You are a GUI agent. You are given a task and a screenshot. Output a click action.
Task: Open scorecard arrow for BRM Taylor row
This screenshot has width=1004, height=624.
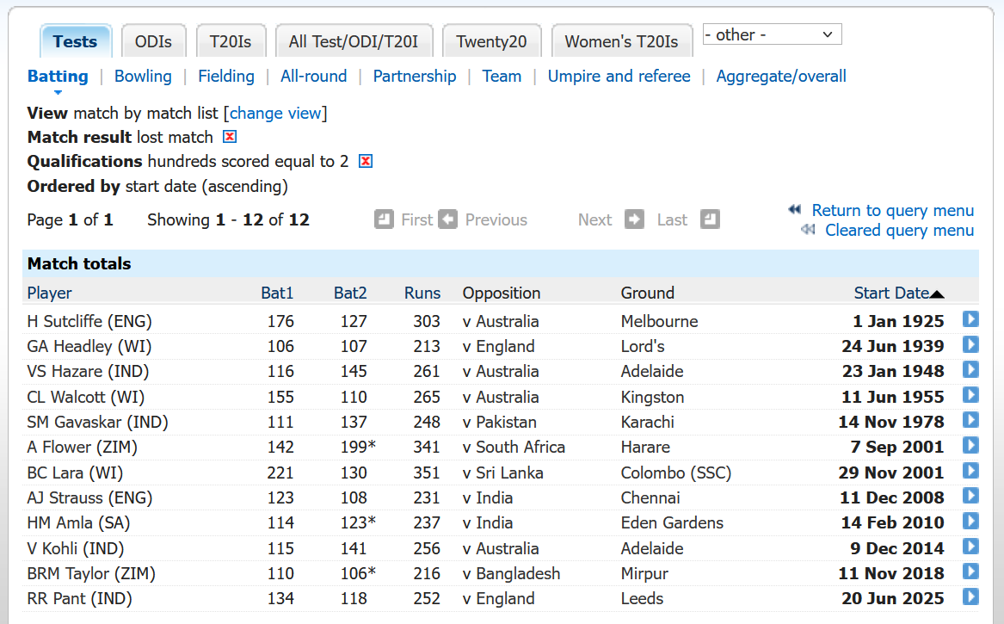(970, 571)
